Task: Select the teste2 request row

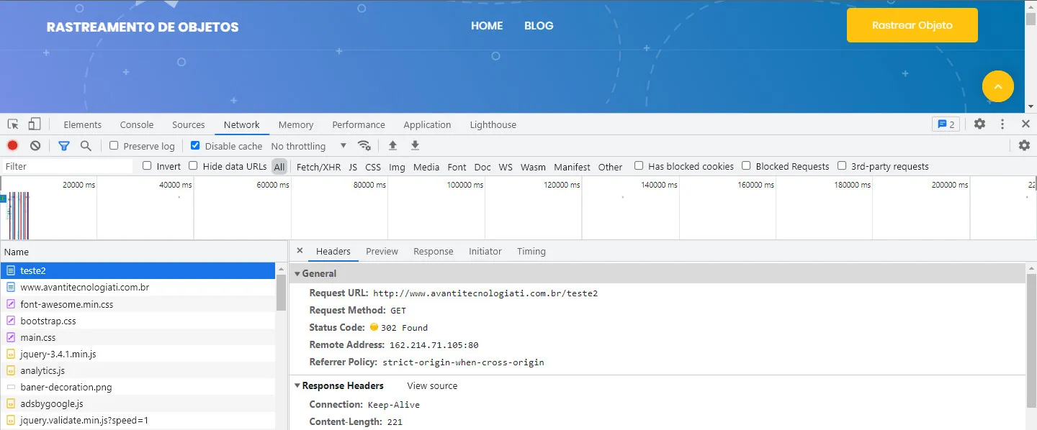Action: 138,270
